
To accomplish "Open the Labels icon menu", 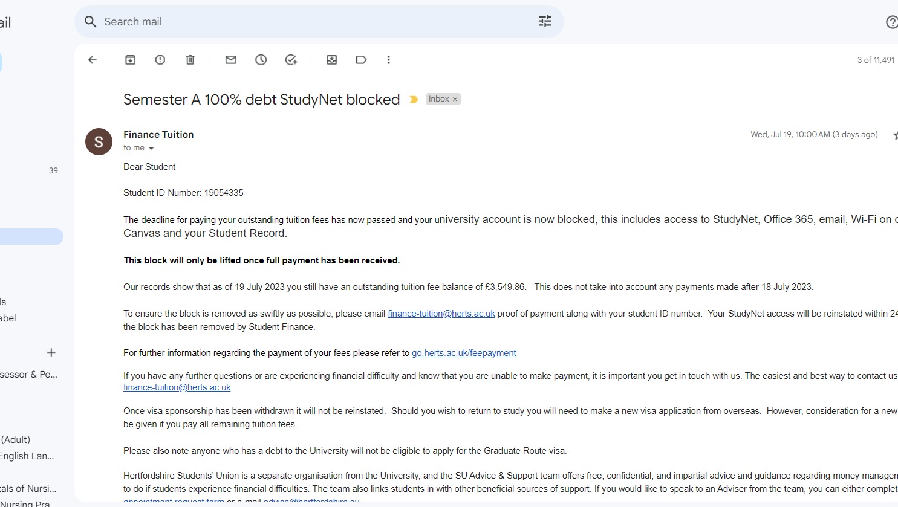I will click(362, 60).
